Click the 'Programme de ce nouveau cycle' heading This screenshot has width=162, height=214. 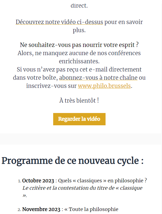[73, 161]
